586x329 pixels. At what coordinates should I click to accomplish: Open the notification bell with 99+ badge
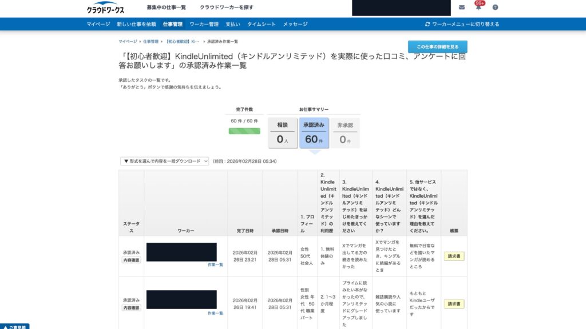click(479, 7)
